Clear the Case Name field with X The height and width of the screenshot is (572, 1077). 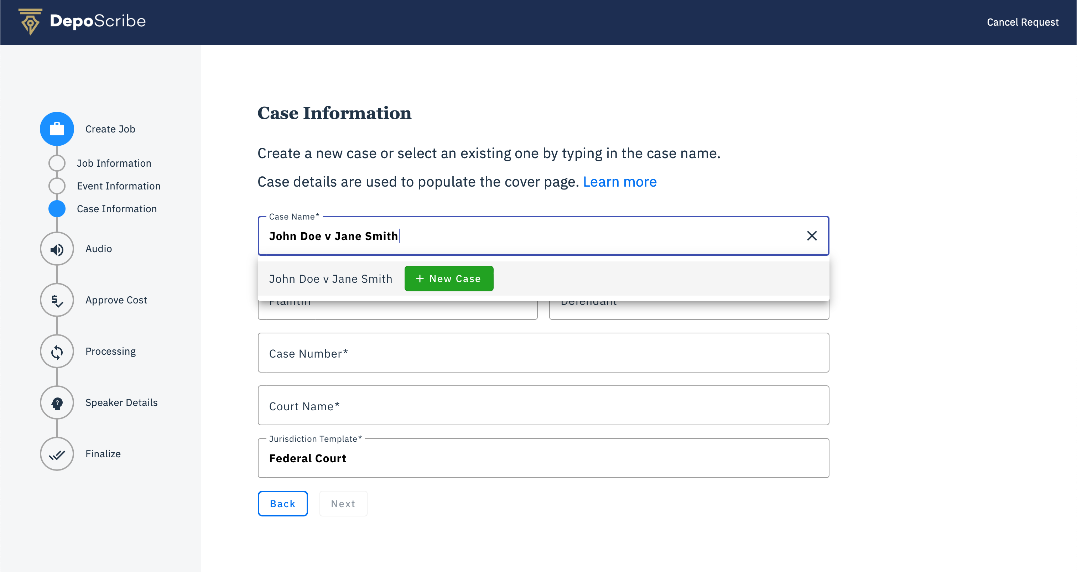click(x=812, y=236)
